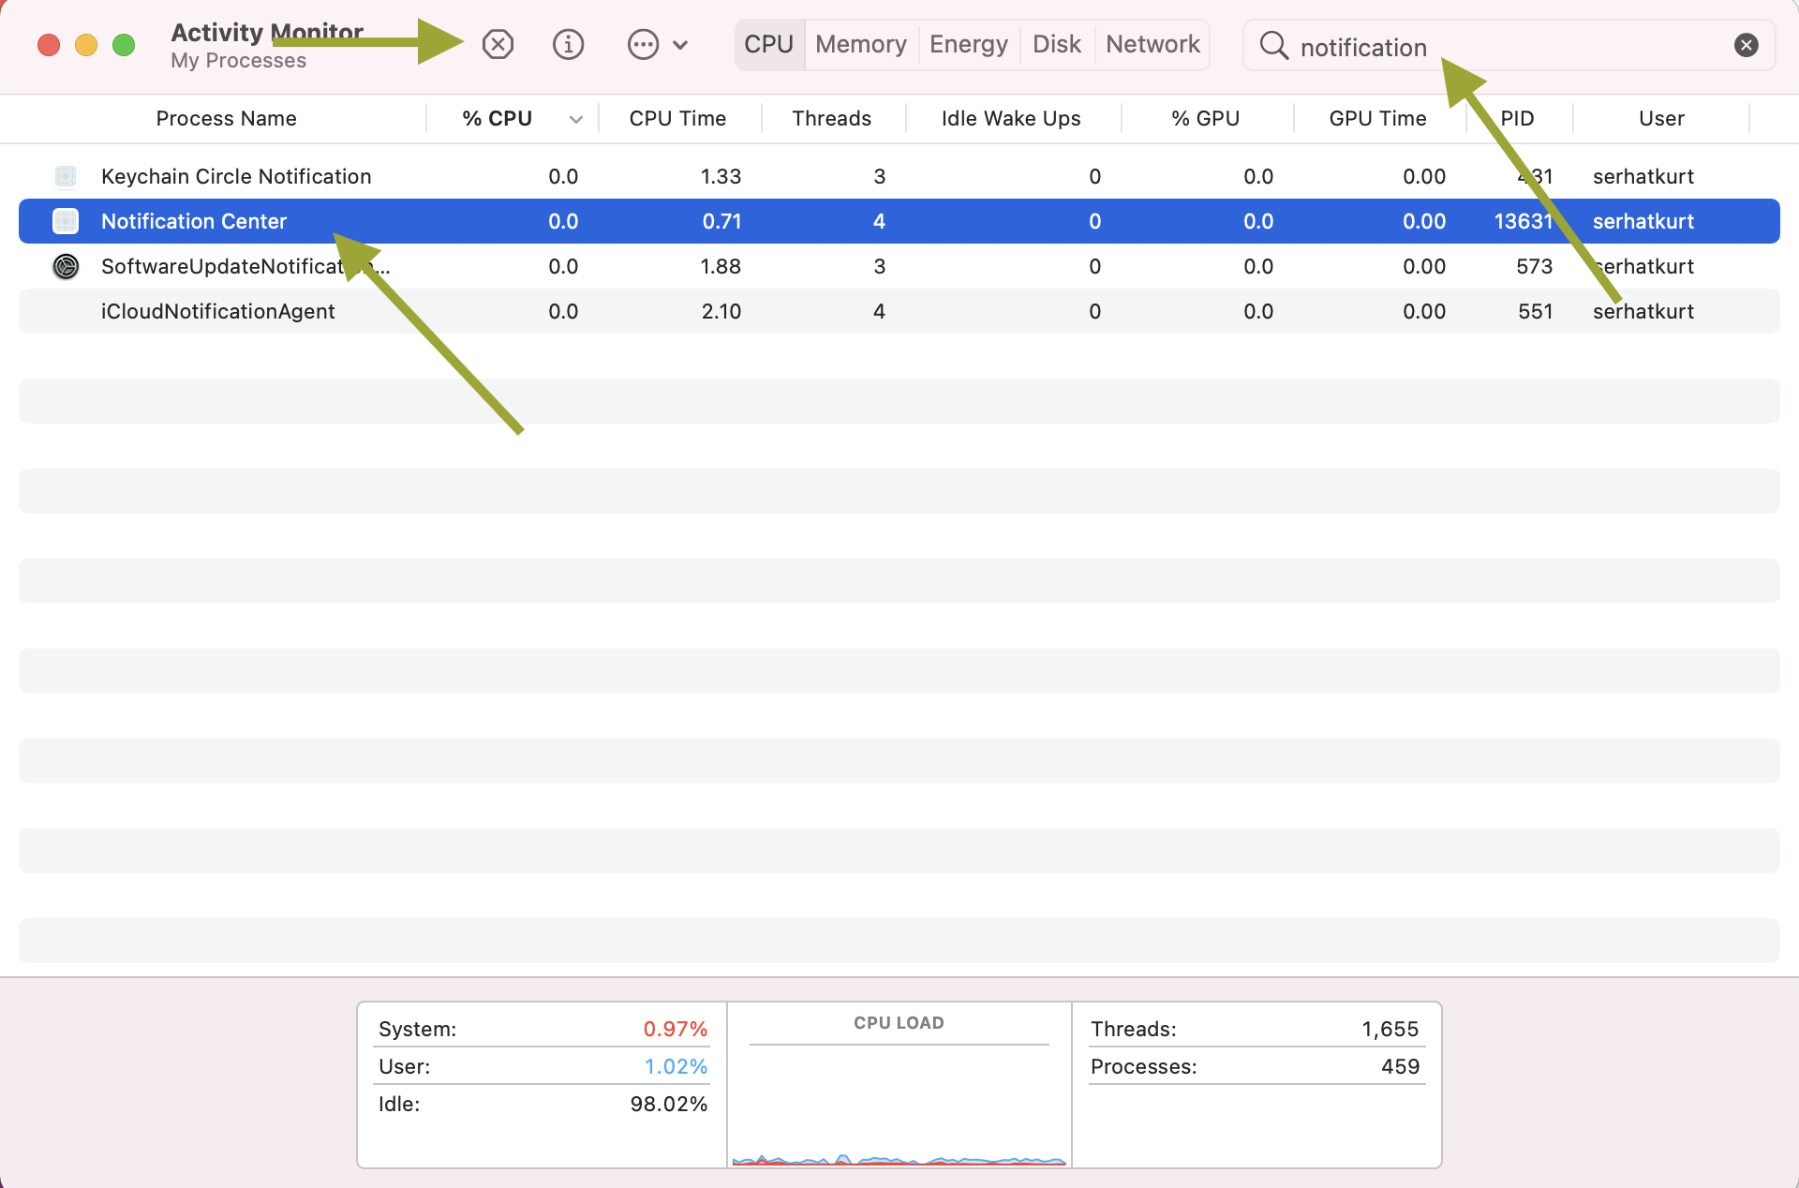Viewport: 1799px width, 1188px height.
Task: Sort by the Process Name column header
Action: [226, 118]
